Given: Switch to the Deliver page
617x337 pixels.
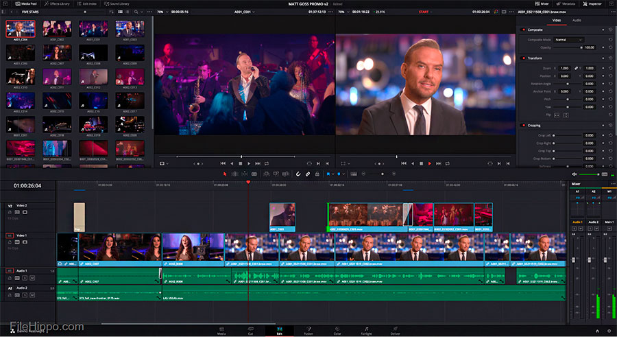Looking at the screenshot, I should 395,331.
